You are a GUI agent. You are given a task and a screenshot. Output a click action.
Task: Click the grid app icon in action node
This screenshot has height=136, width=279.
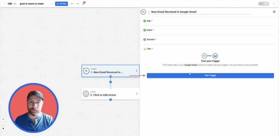[86, 93]
